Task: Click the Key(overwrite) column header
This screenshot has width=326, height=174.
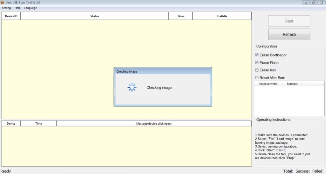Action: [268, 84]
